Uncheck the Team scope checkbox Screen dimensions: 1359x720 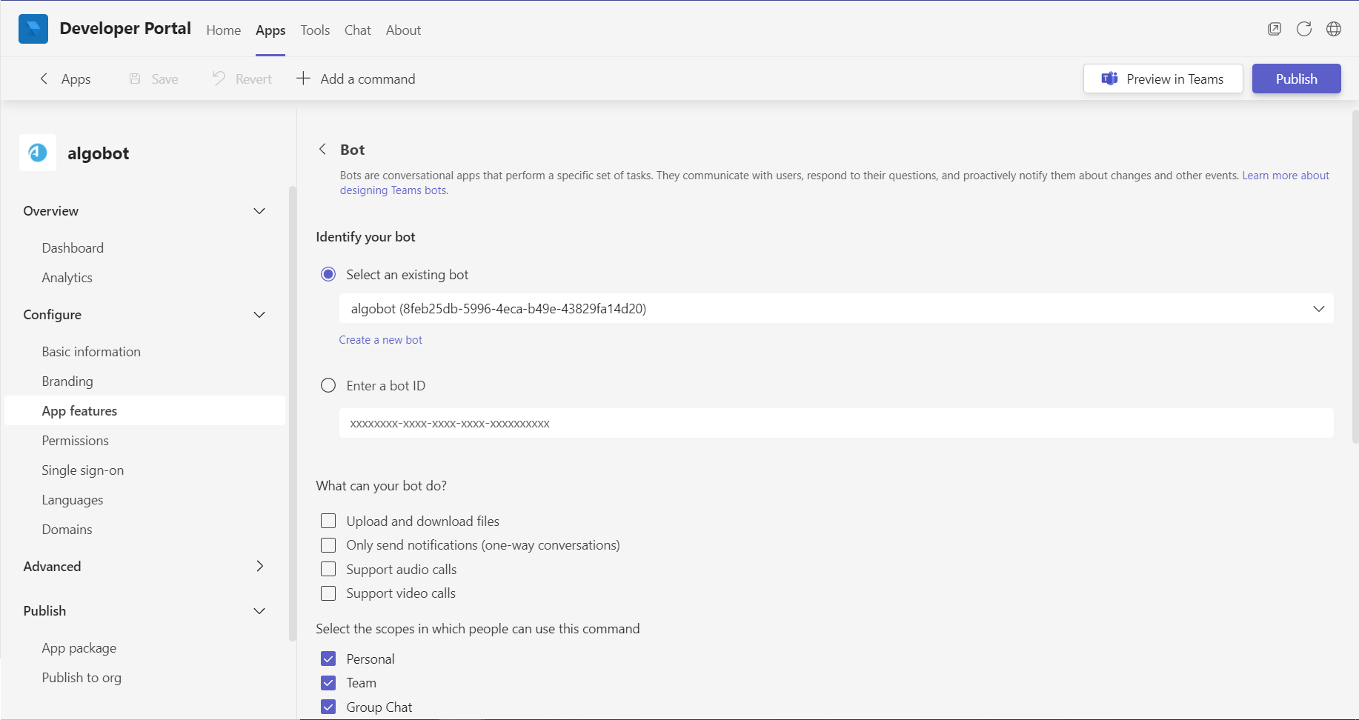[x=328, y=682]
